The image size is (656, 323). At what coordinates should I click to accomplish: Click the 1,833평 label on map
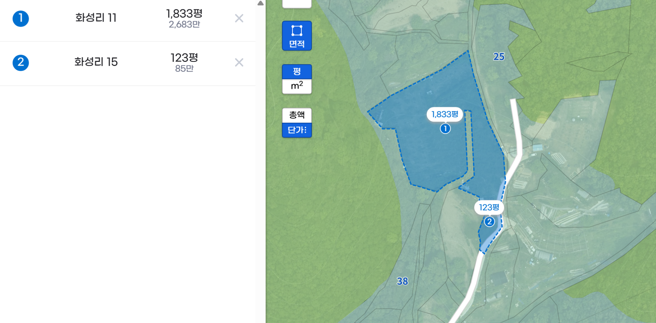[x=445, y=114]
